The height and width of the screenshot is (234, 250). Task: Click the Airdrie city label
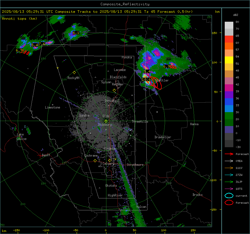pos(109,149)
